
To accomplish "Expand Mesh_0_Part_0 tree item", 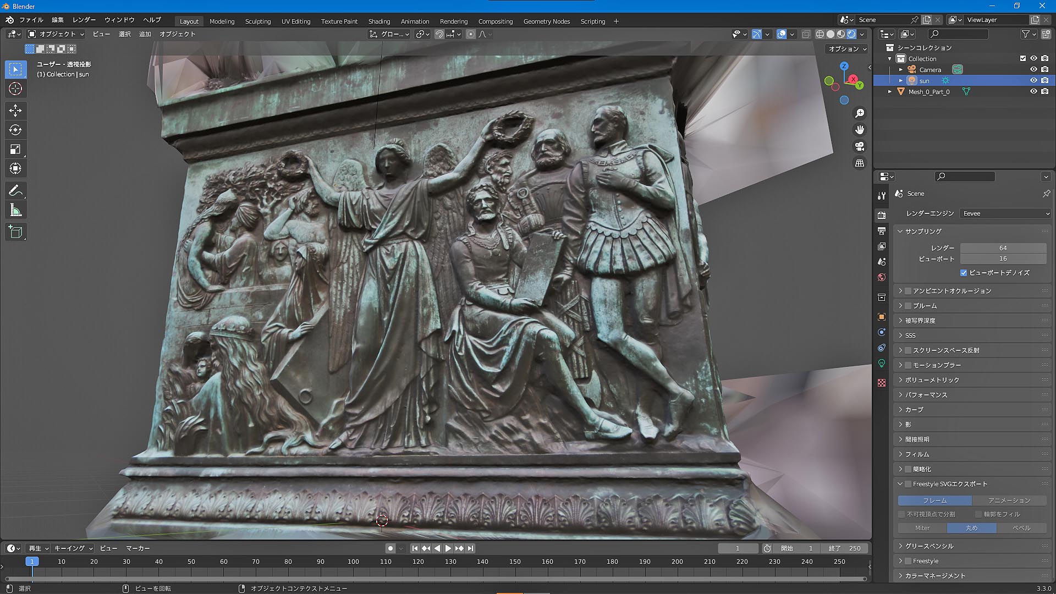I will 890,92.
